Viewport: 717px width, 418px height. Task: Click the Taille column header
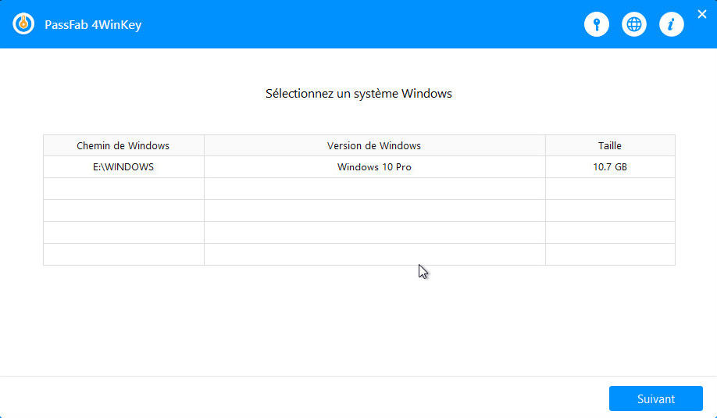pos(610,145)
